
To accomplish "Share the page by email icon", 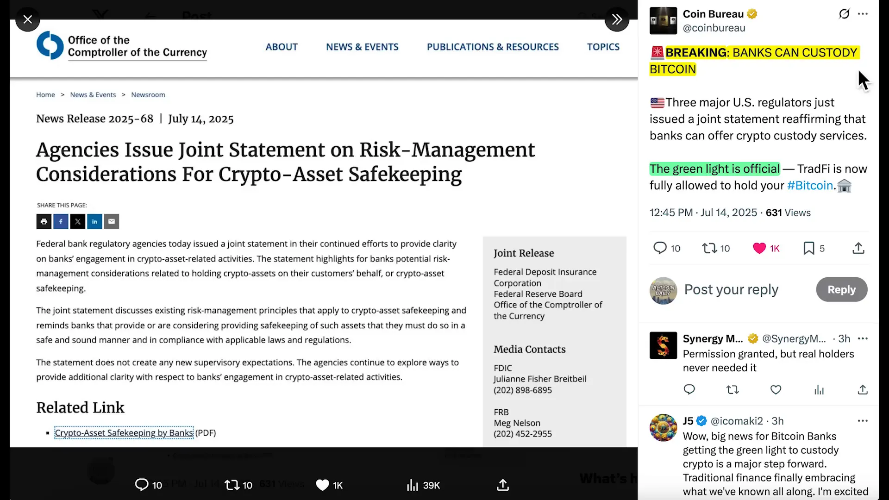I will (112, 221).
